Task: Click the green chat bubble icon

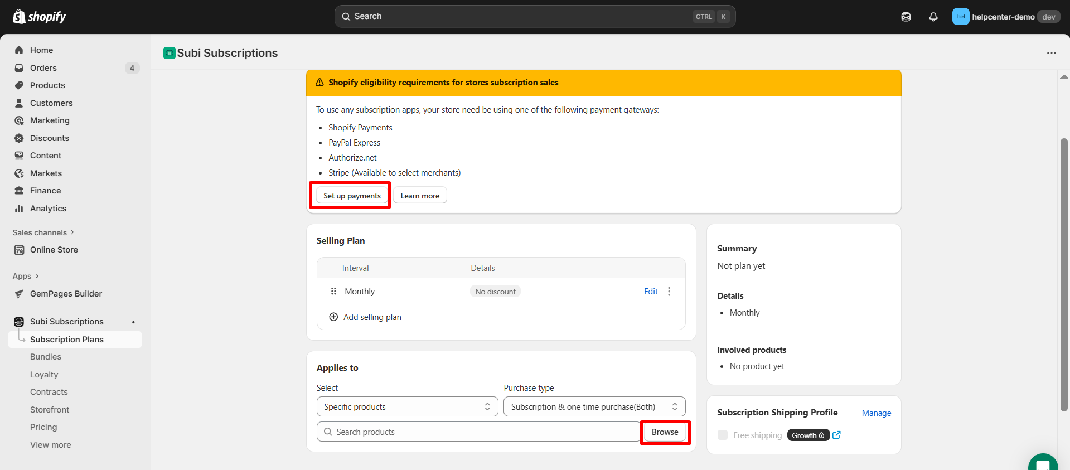Action: pyautogui.click(x=1043, y=463)
